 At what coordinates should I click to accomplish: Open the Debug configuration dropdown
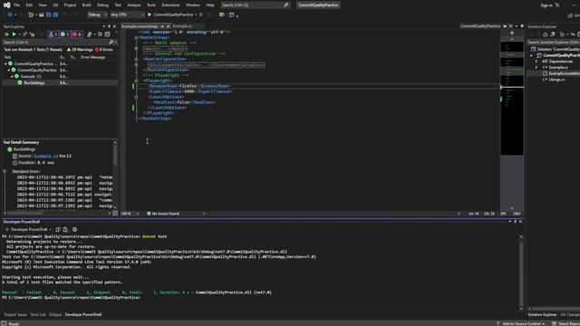click(x=97, y=14)
